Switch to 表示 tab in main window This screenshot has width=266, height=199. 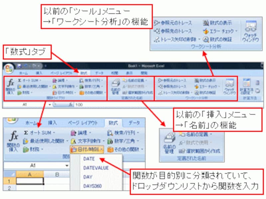[129, 73]
